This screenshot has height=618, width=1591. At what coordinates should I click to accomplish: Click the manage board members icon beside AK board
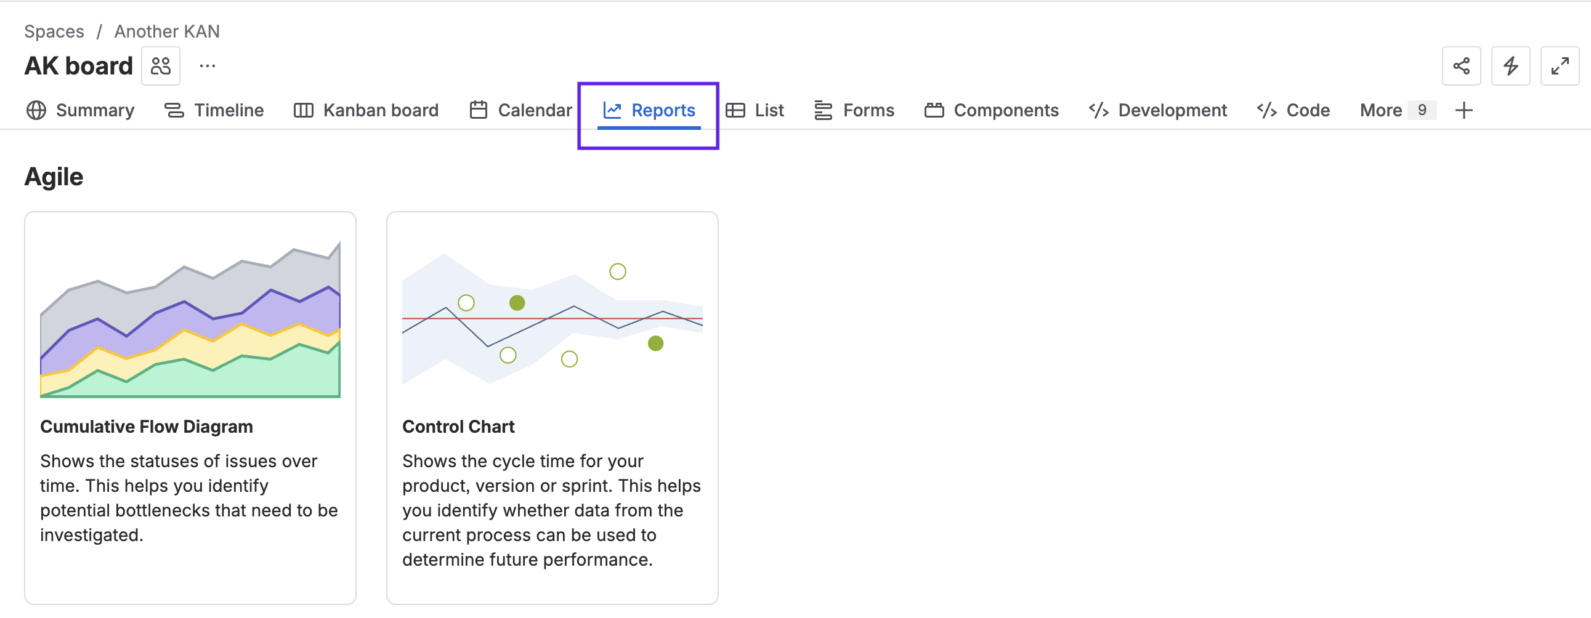tap(160, 65)
